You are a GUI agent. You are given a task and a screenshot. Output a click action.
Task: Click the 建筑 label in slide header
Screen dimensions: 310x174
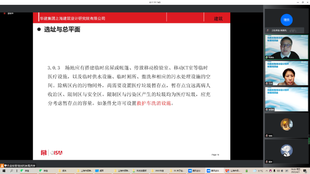point(218,19)
